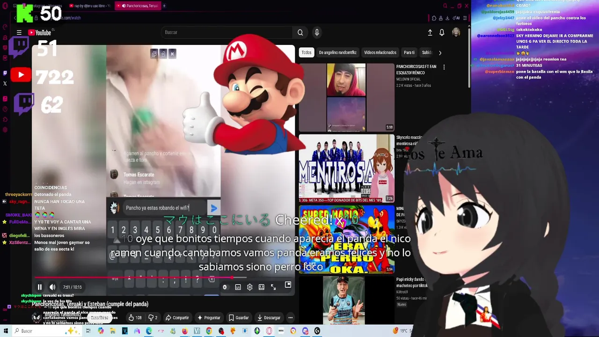Open the YouTube account avatar menu
The height and width of the screenshot is (337, 599).
tap(456, 32)
